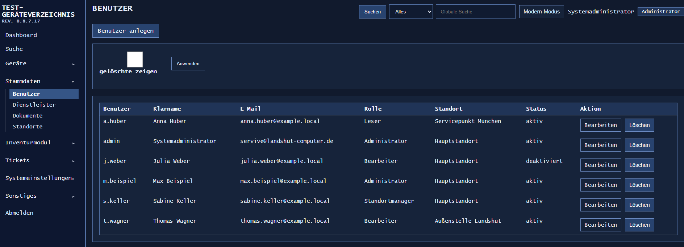
Task: Click Löschen in the admin row
Action: click(639, 145)
